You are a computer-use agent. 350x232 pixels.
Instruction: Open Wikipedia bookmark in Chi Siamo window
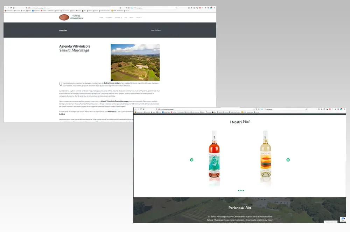pyautogui.click(x=50, y=11)
